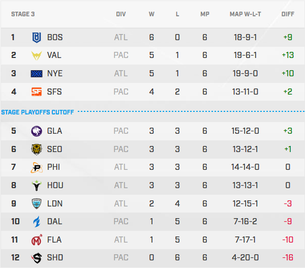305x268 pixels.
Task: Click the Los Angeles Valiant logo
Action: click(x=37, y=55)
